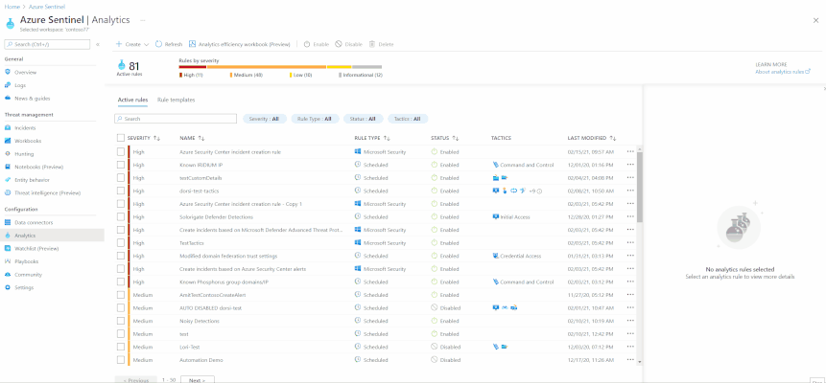Viewport: 826px width, 383px height.
Task: Open About analytics rules link
Action: point(782,72)
